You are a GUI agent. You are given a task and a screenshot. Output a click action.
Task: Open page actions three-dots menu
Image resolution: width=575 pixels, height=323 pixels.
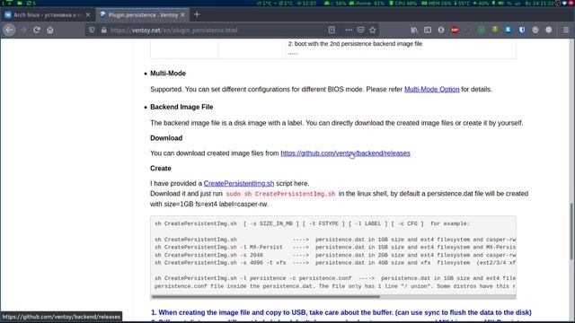[349, 30]
